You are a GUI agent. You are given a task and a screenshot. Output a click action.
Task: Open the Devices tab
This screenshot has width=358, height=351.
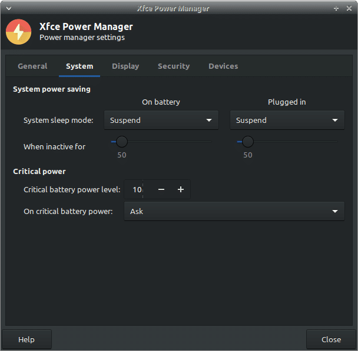tap(223, 66)
